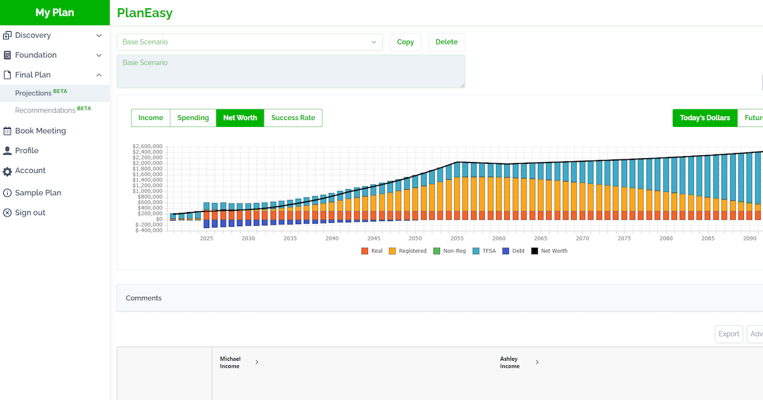The image size is (763, 400).
Task: Toggle TFSA series in legend
Action: pyautogui.click(x=484, y=251)
